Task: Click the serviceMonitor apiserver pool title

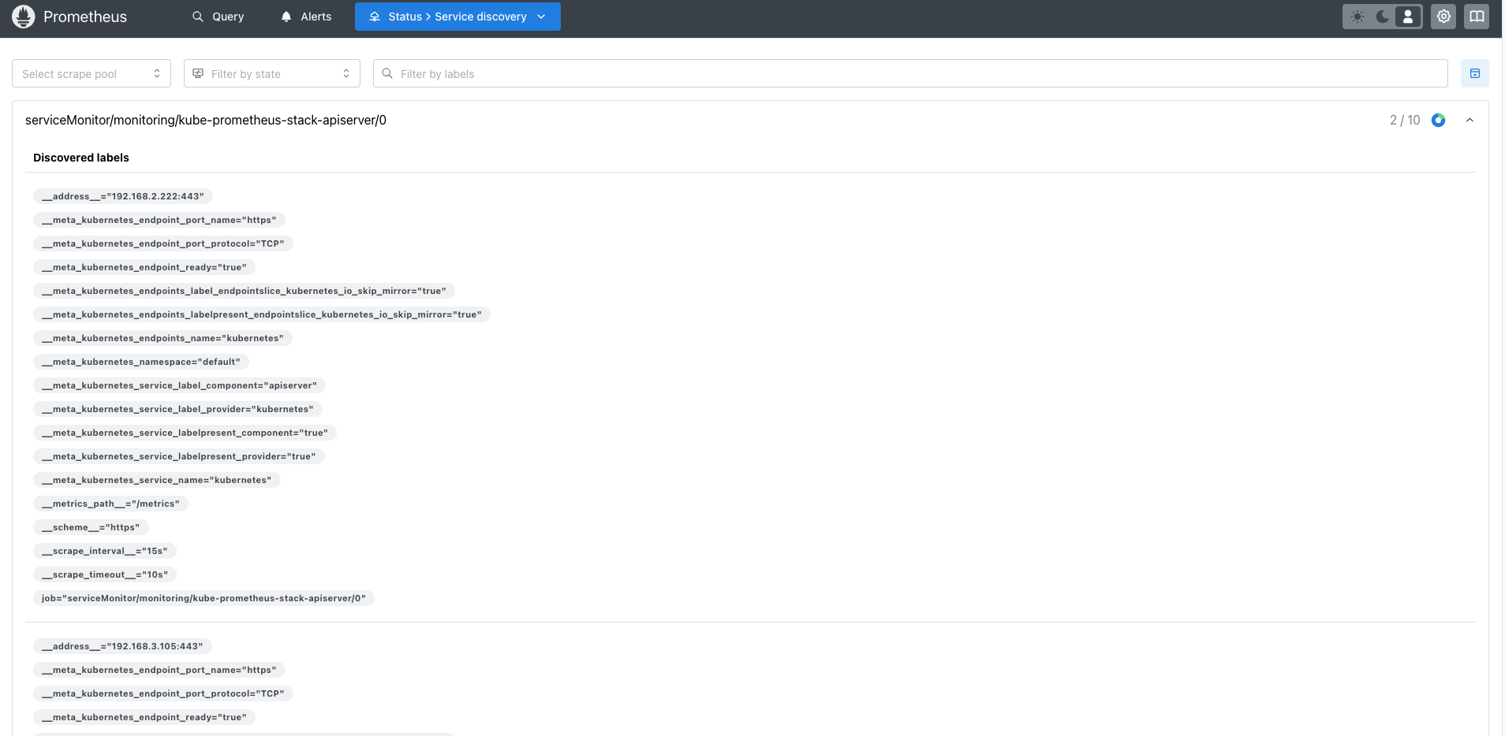Action: click(x=206, y=121)
